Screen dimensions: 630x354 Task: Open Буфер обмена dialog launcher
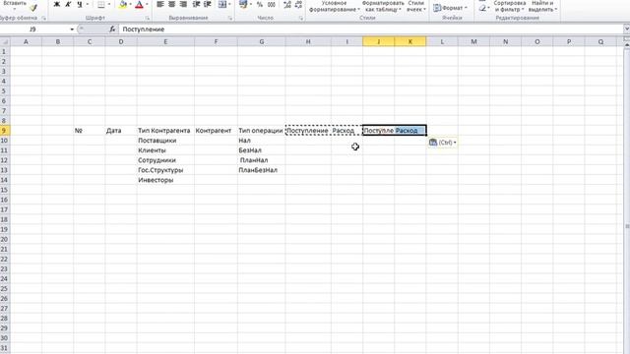pyautogui.click(x=43, y=19)
